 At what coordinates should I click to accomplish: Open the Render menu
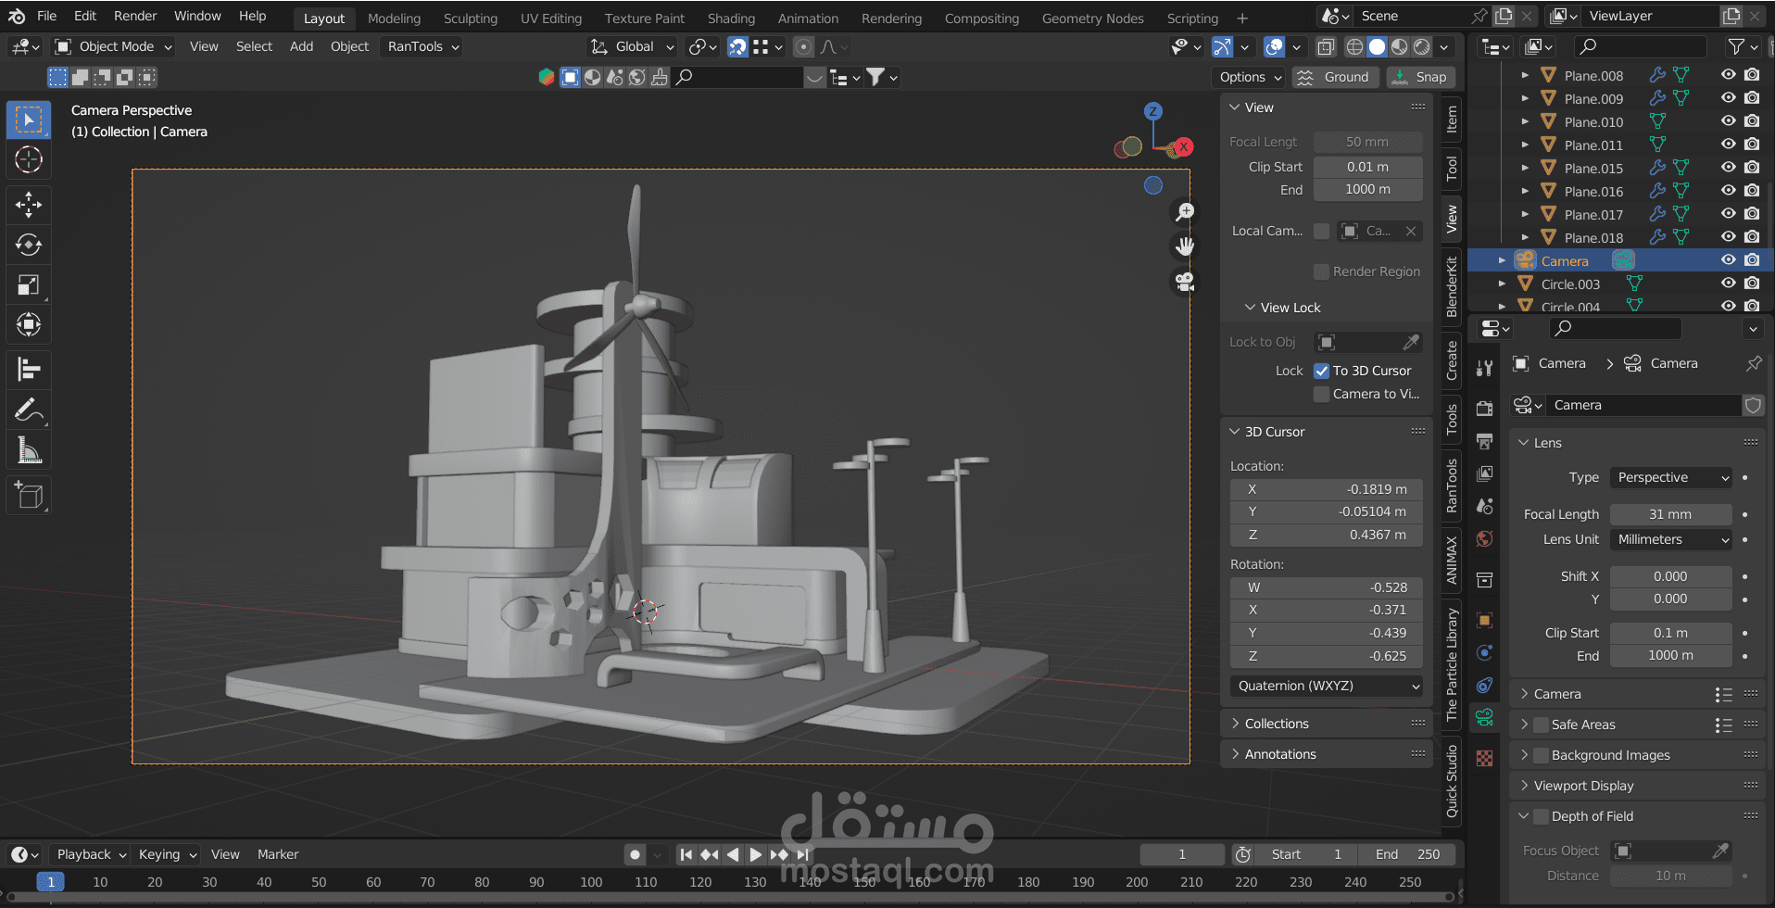point(135,16)
